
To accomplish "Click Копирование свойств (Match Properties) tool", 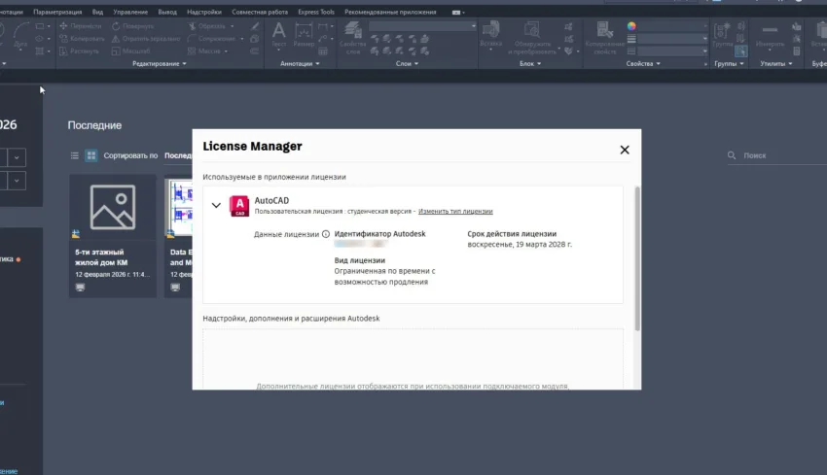I will [x=604, y=37].
